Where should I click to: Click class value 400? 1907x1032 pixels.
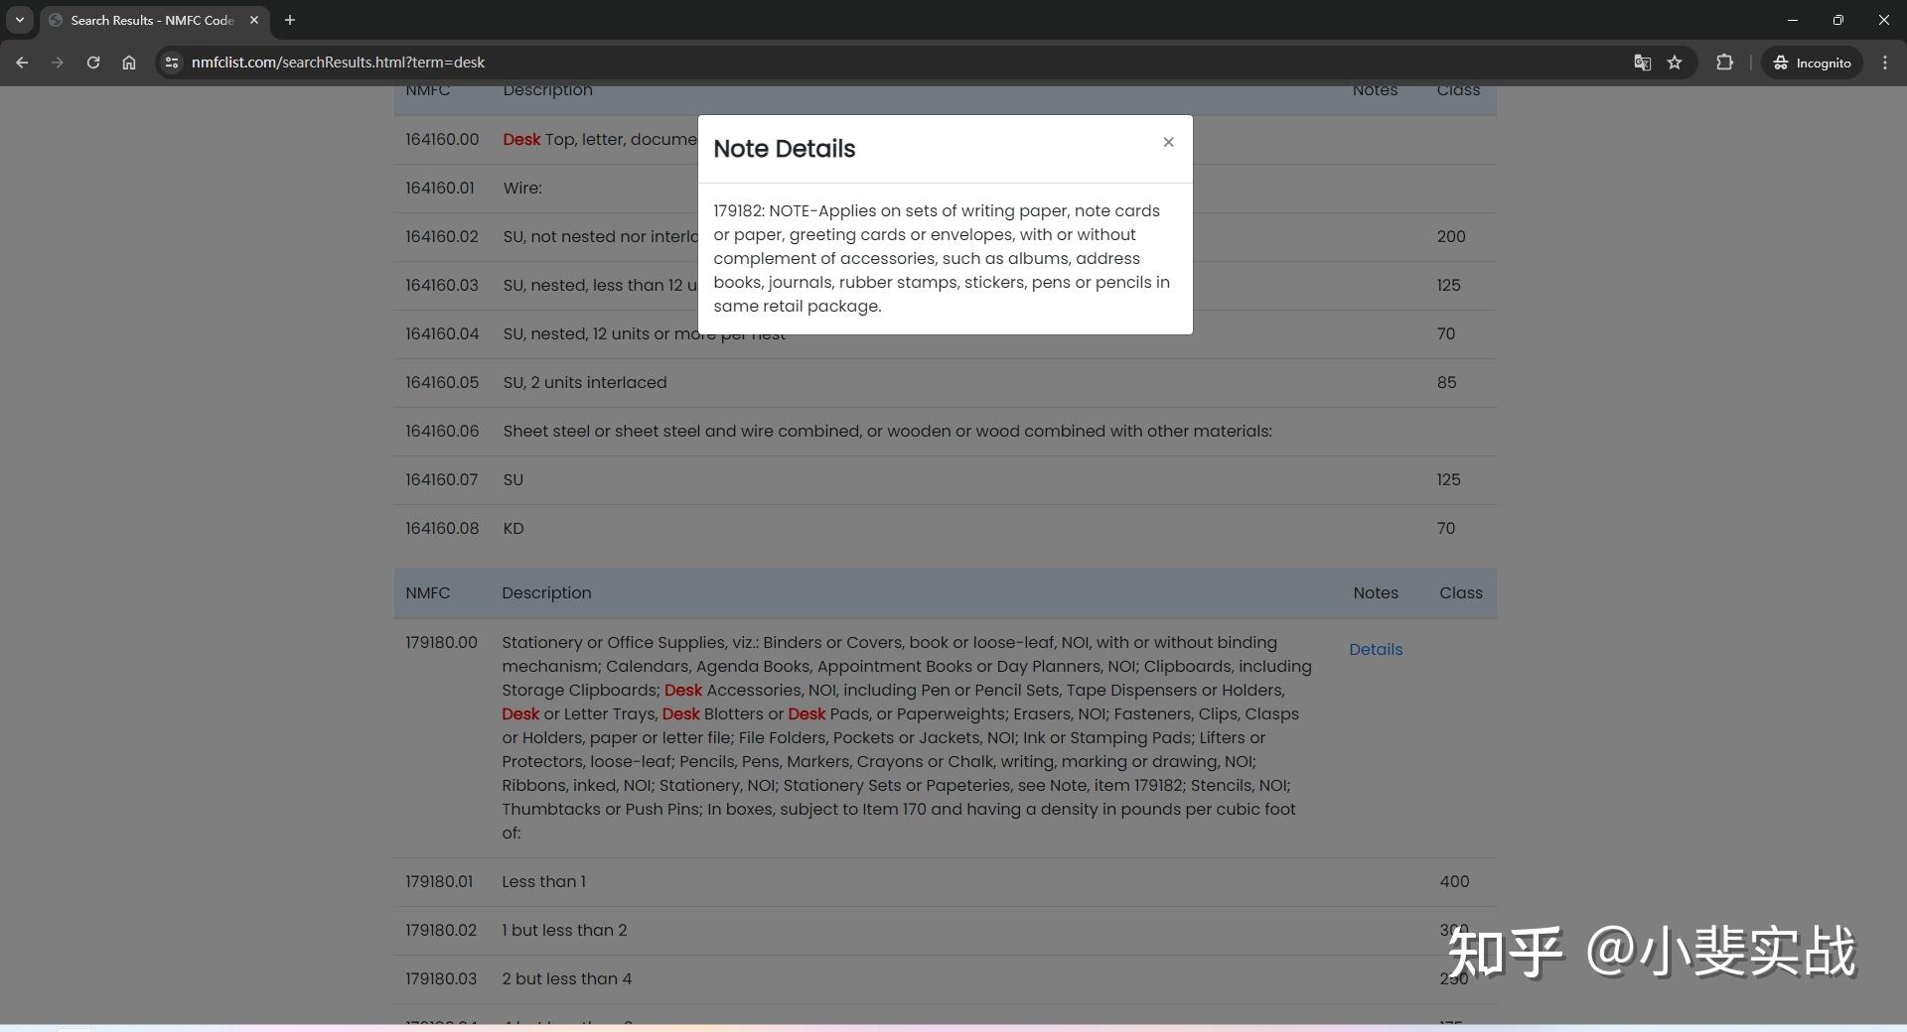click(1454, 881)
